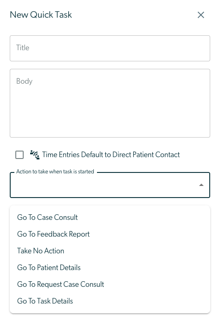
Task: Click the Action to take when task is started label
Action: [55, 172]
